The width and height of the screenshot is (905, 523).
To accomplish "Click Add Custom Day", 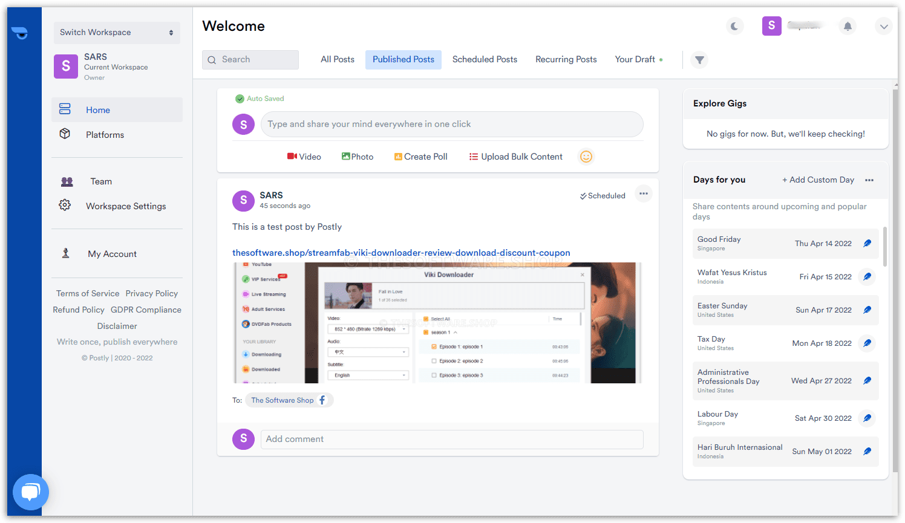I will point(818,180).
